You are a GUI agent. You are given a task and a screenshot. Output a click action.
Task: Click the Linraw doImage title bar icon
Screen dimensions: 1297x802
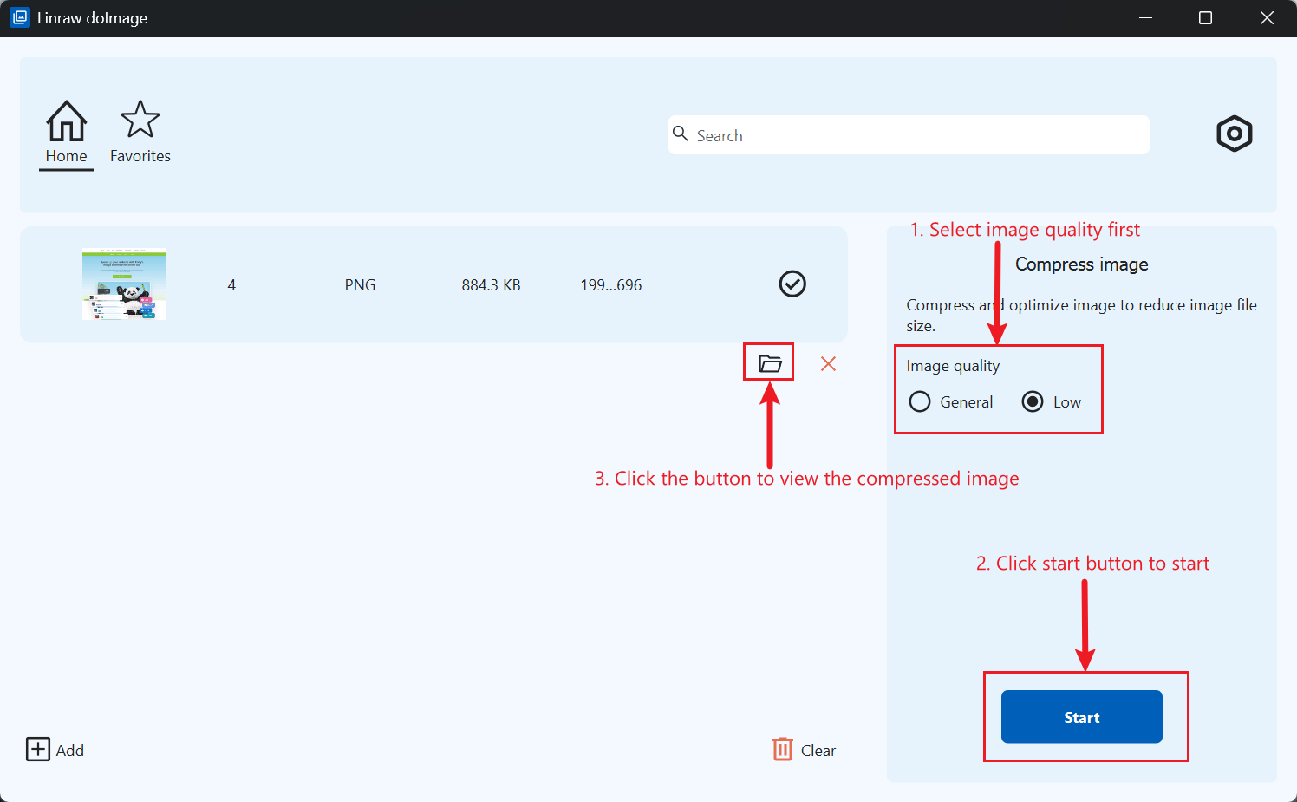coord(19,16)
